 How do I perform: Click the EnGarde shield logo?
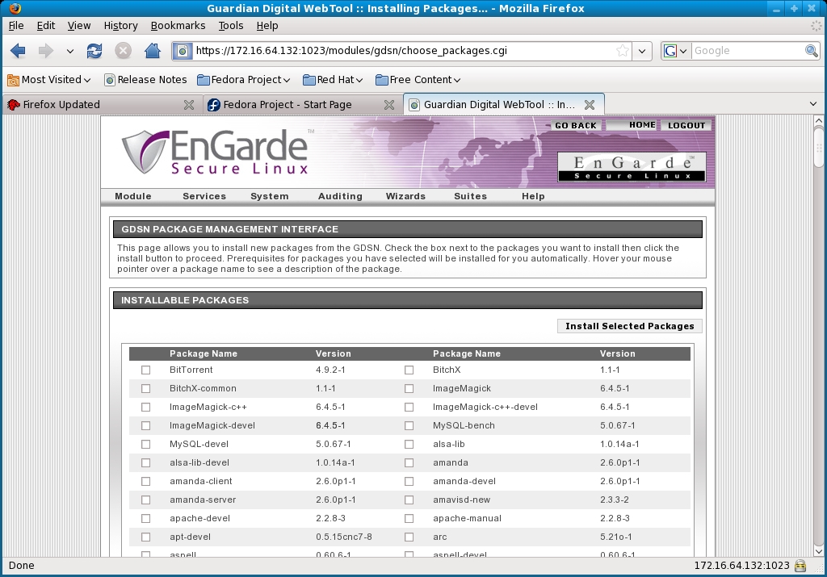click(x=145, y=152)
